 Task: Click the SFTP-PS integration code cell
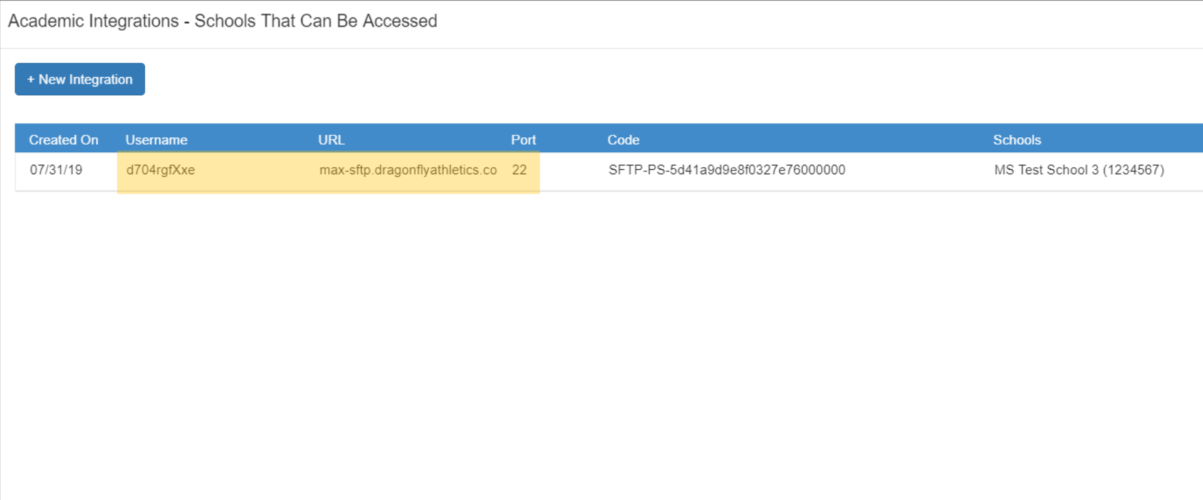tap(727, 170)
